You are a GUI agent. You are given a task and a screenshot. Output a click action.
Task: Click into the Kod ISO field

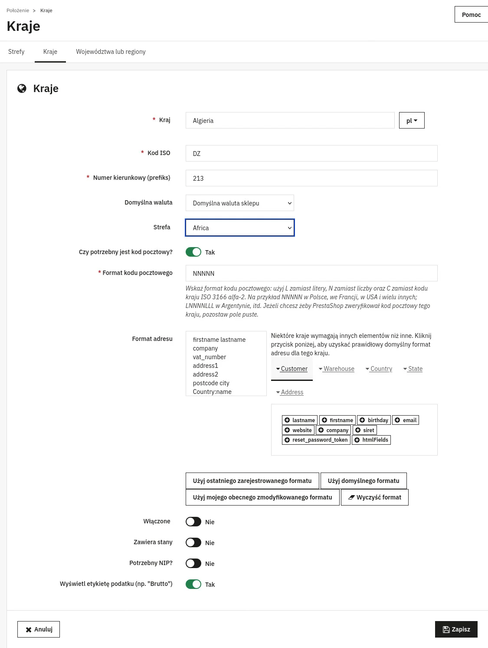pyautogui.click(x=311, y=153)
